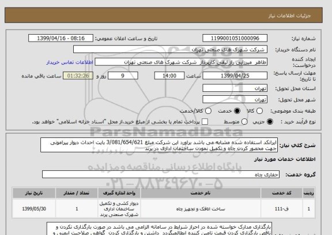The width and height of the screenshot is (332, 235).
Task: Click the request creator name field
Action: tap(181, 62)
